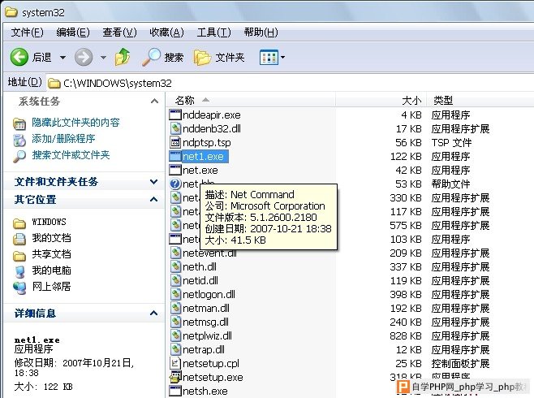Select ndptsp.tsp file icon
The width and height of the screenshot is (534, 398).
coord(175,142)
